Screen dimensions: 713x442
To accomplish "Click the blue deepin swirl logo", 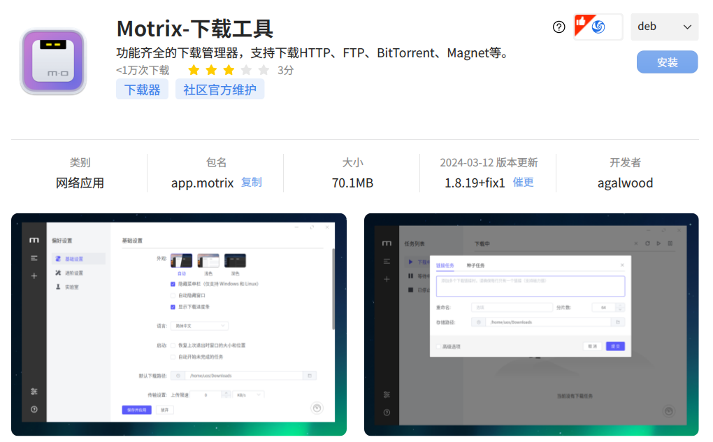I will point(598,27).
